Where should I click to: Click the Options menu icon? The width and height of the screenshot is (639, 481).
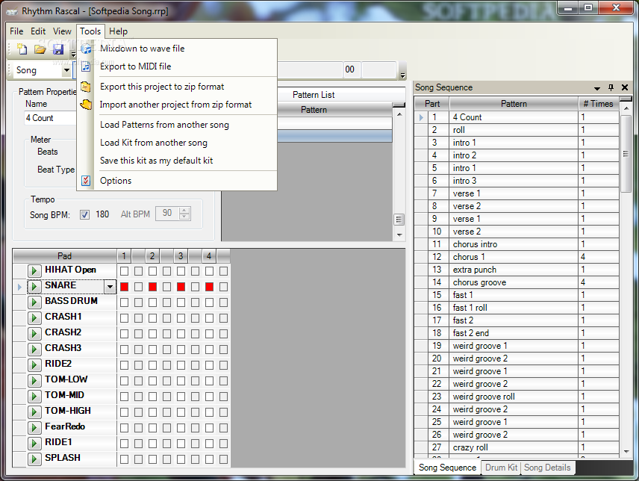[x=86, y=181]
